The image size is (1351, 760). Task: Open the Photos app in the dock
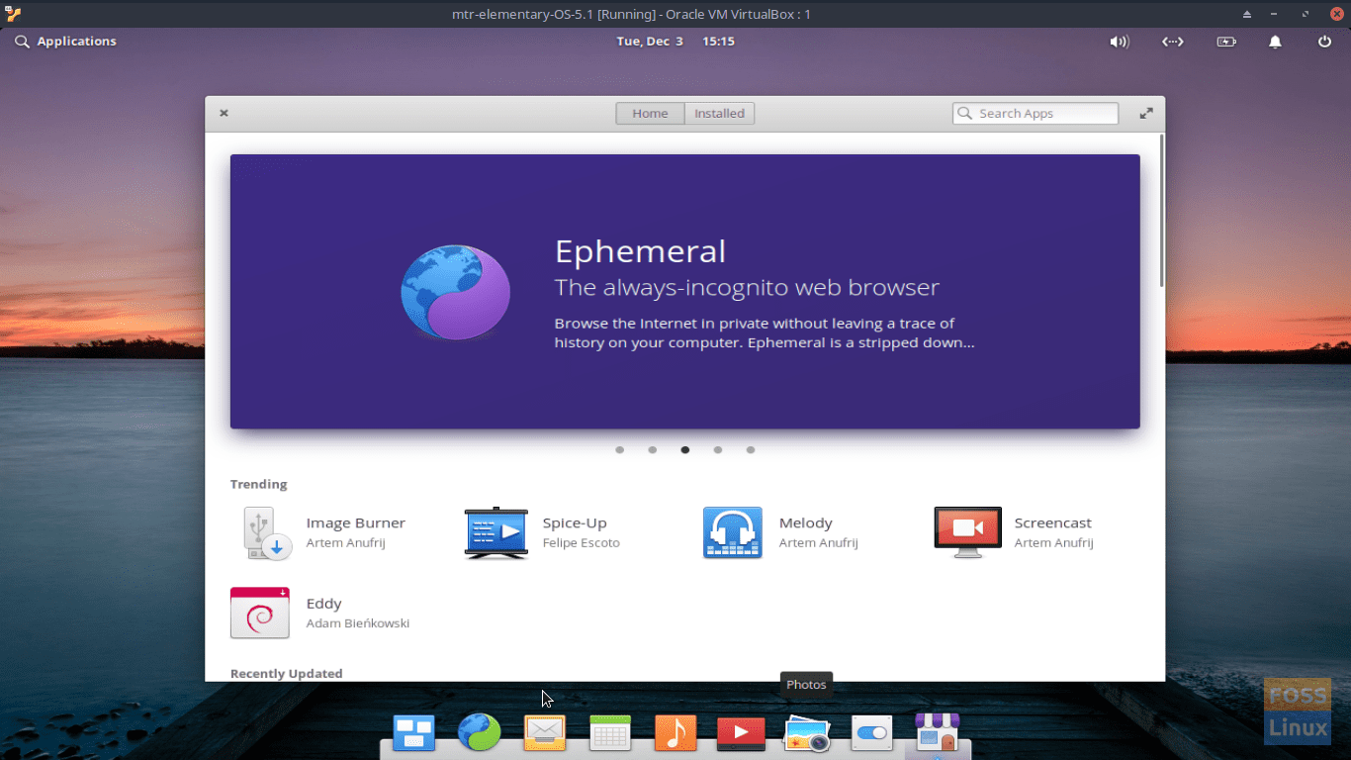pyautogui.click(x=806, y=734)
